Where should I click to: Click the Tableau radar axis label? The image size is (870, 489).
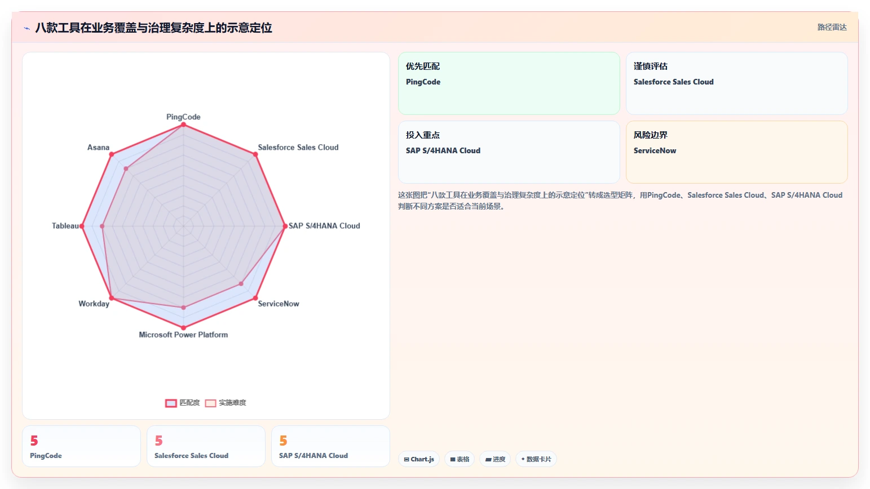coord(65,225)
